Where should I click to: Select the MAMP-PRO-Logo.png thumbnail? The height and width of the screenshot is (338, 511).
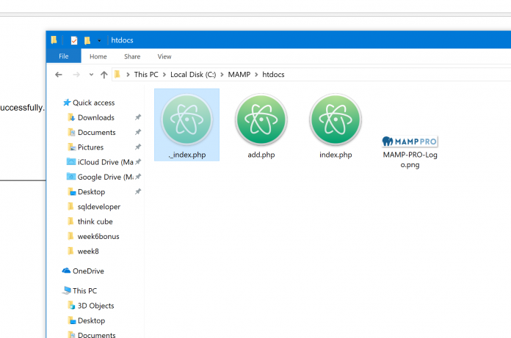coord(410,141)
